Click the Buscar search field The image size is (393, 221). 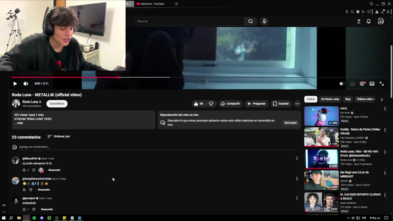coord(189,21)
